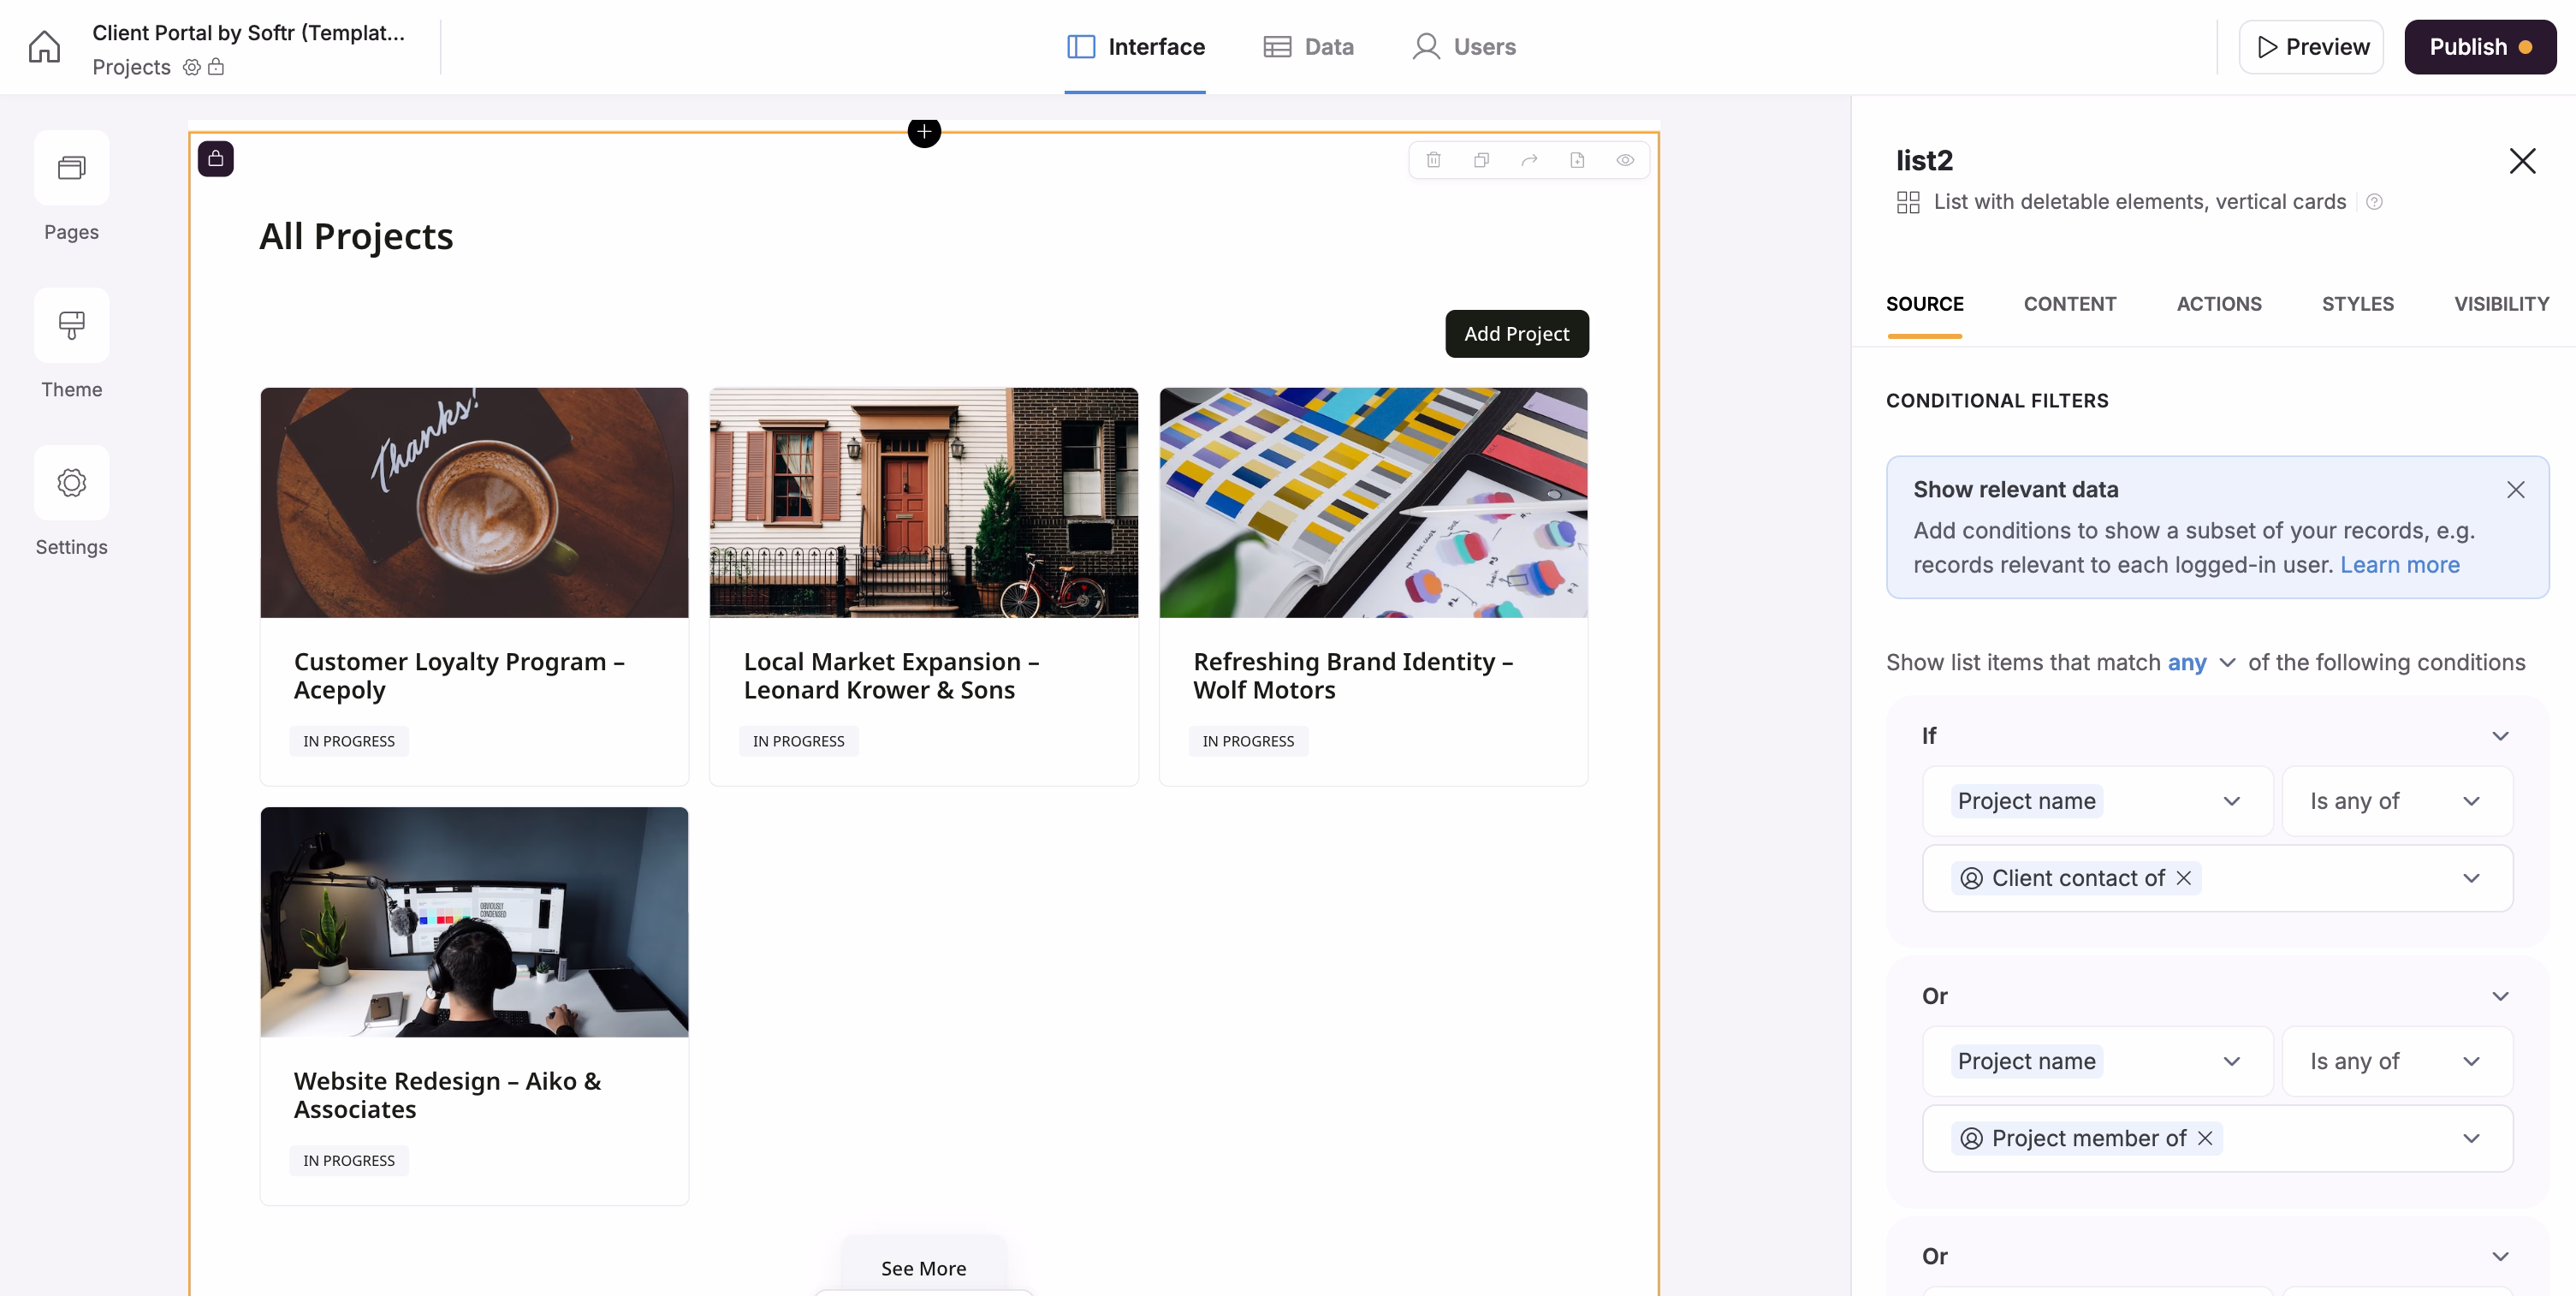Image resolution: width=2576 pixels, height=1296 pixels.
Task: Save block as template with file-plus icon
Action: [x=1578, y=160]
